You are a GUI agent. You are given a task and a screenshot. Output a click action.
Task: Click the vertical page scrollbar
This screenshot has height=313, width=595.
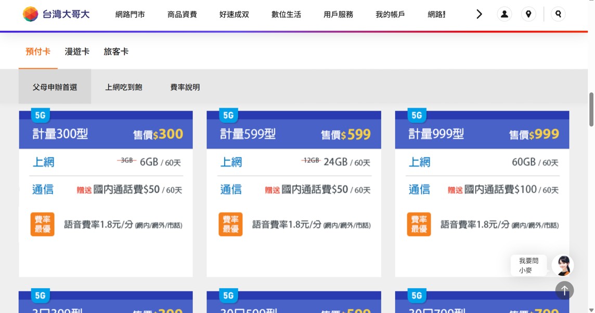click(591, 110)
